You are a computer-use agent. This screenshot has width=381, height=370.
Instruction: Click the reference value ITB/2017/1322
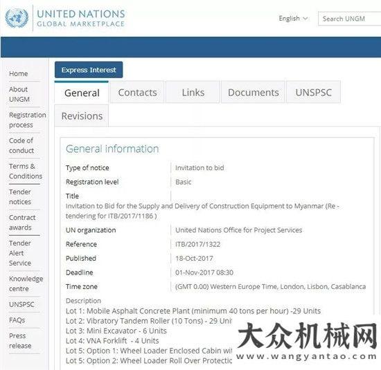pos(197,244)
